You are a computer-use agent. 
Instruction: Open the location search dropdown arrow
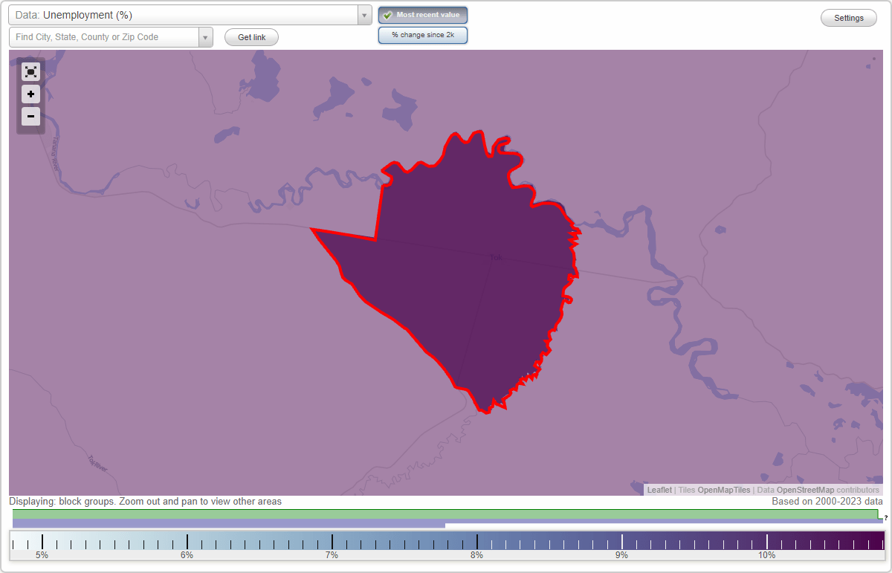pyautogui.click(x=205, y=37)
